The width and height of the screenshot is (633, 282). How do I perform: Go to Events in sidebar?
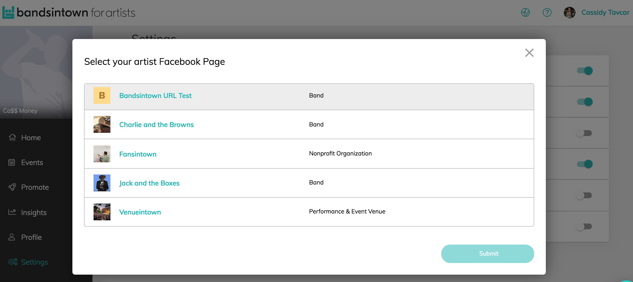point(32,162)
